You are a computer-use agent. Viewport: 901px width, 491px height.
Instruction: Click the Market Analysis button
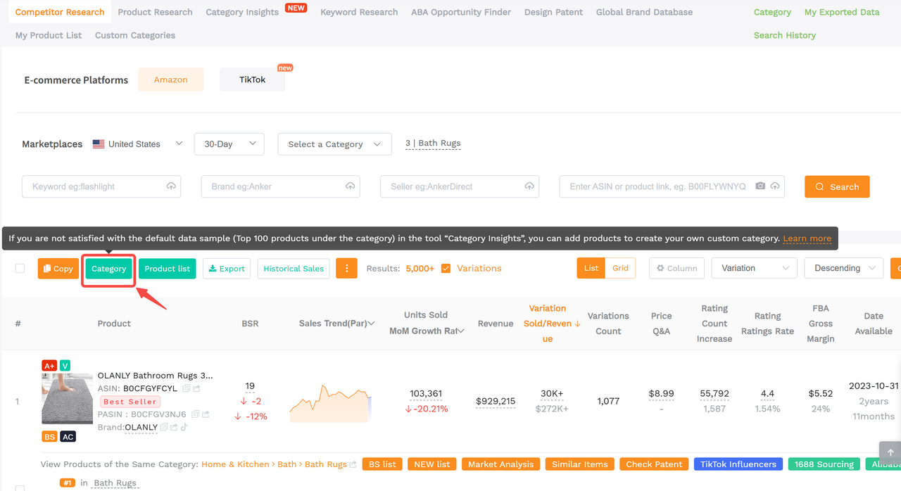[501, 464]
